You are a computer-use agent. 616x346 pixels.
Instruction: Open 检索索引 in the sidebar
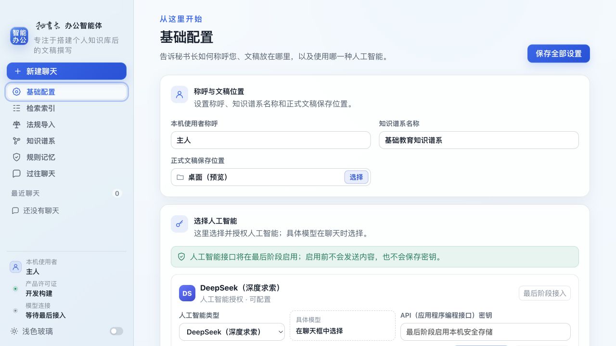pos(66,108)
